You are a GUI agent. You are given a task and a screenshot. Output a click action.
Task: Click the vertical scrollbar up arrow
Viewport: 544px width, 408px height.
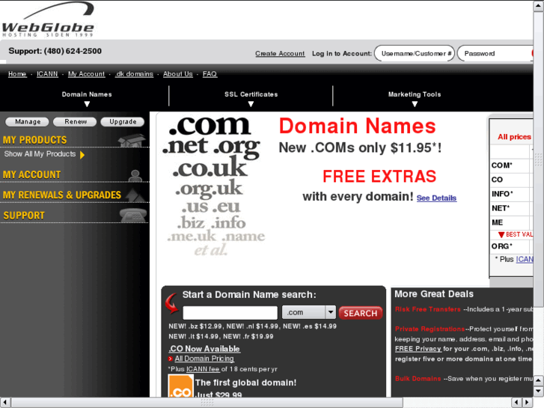(539, 7)
